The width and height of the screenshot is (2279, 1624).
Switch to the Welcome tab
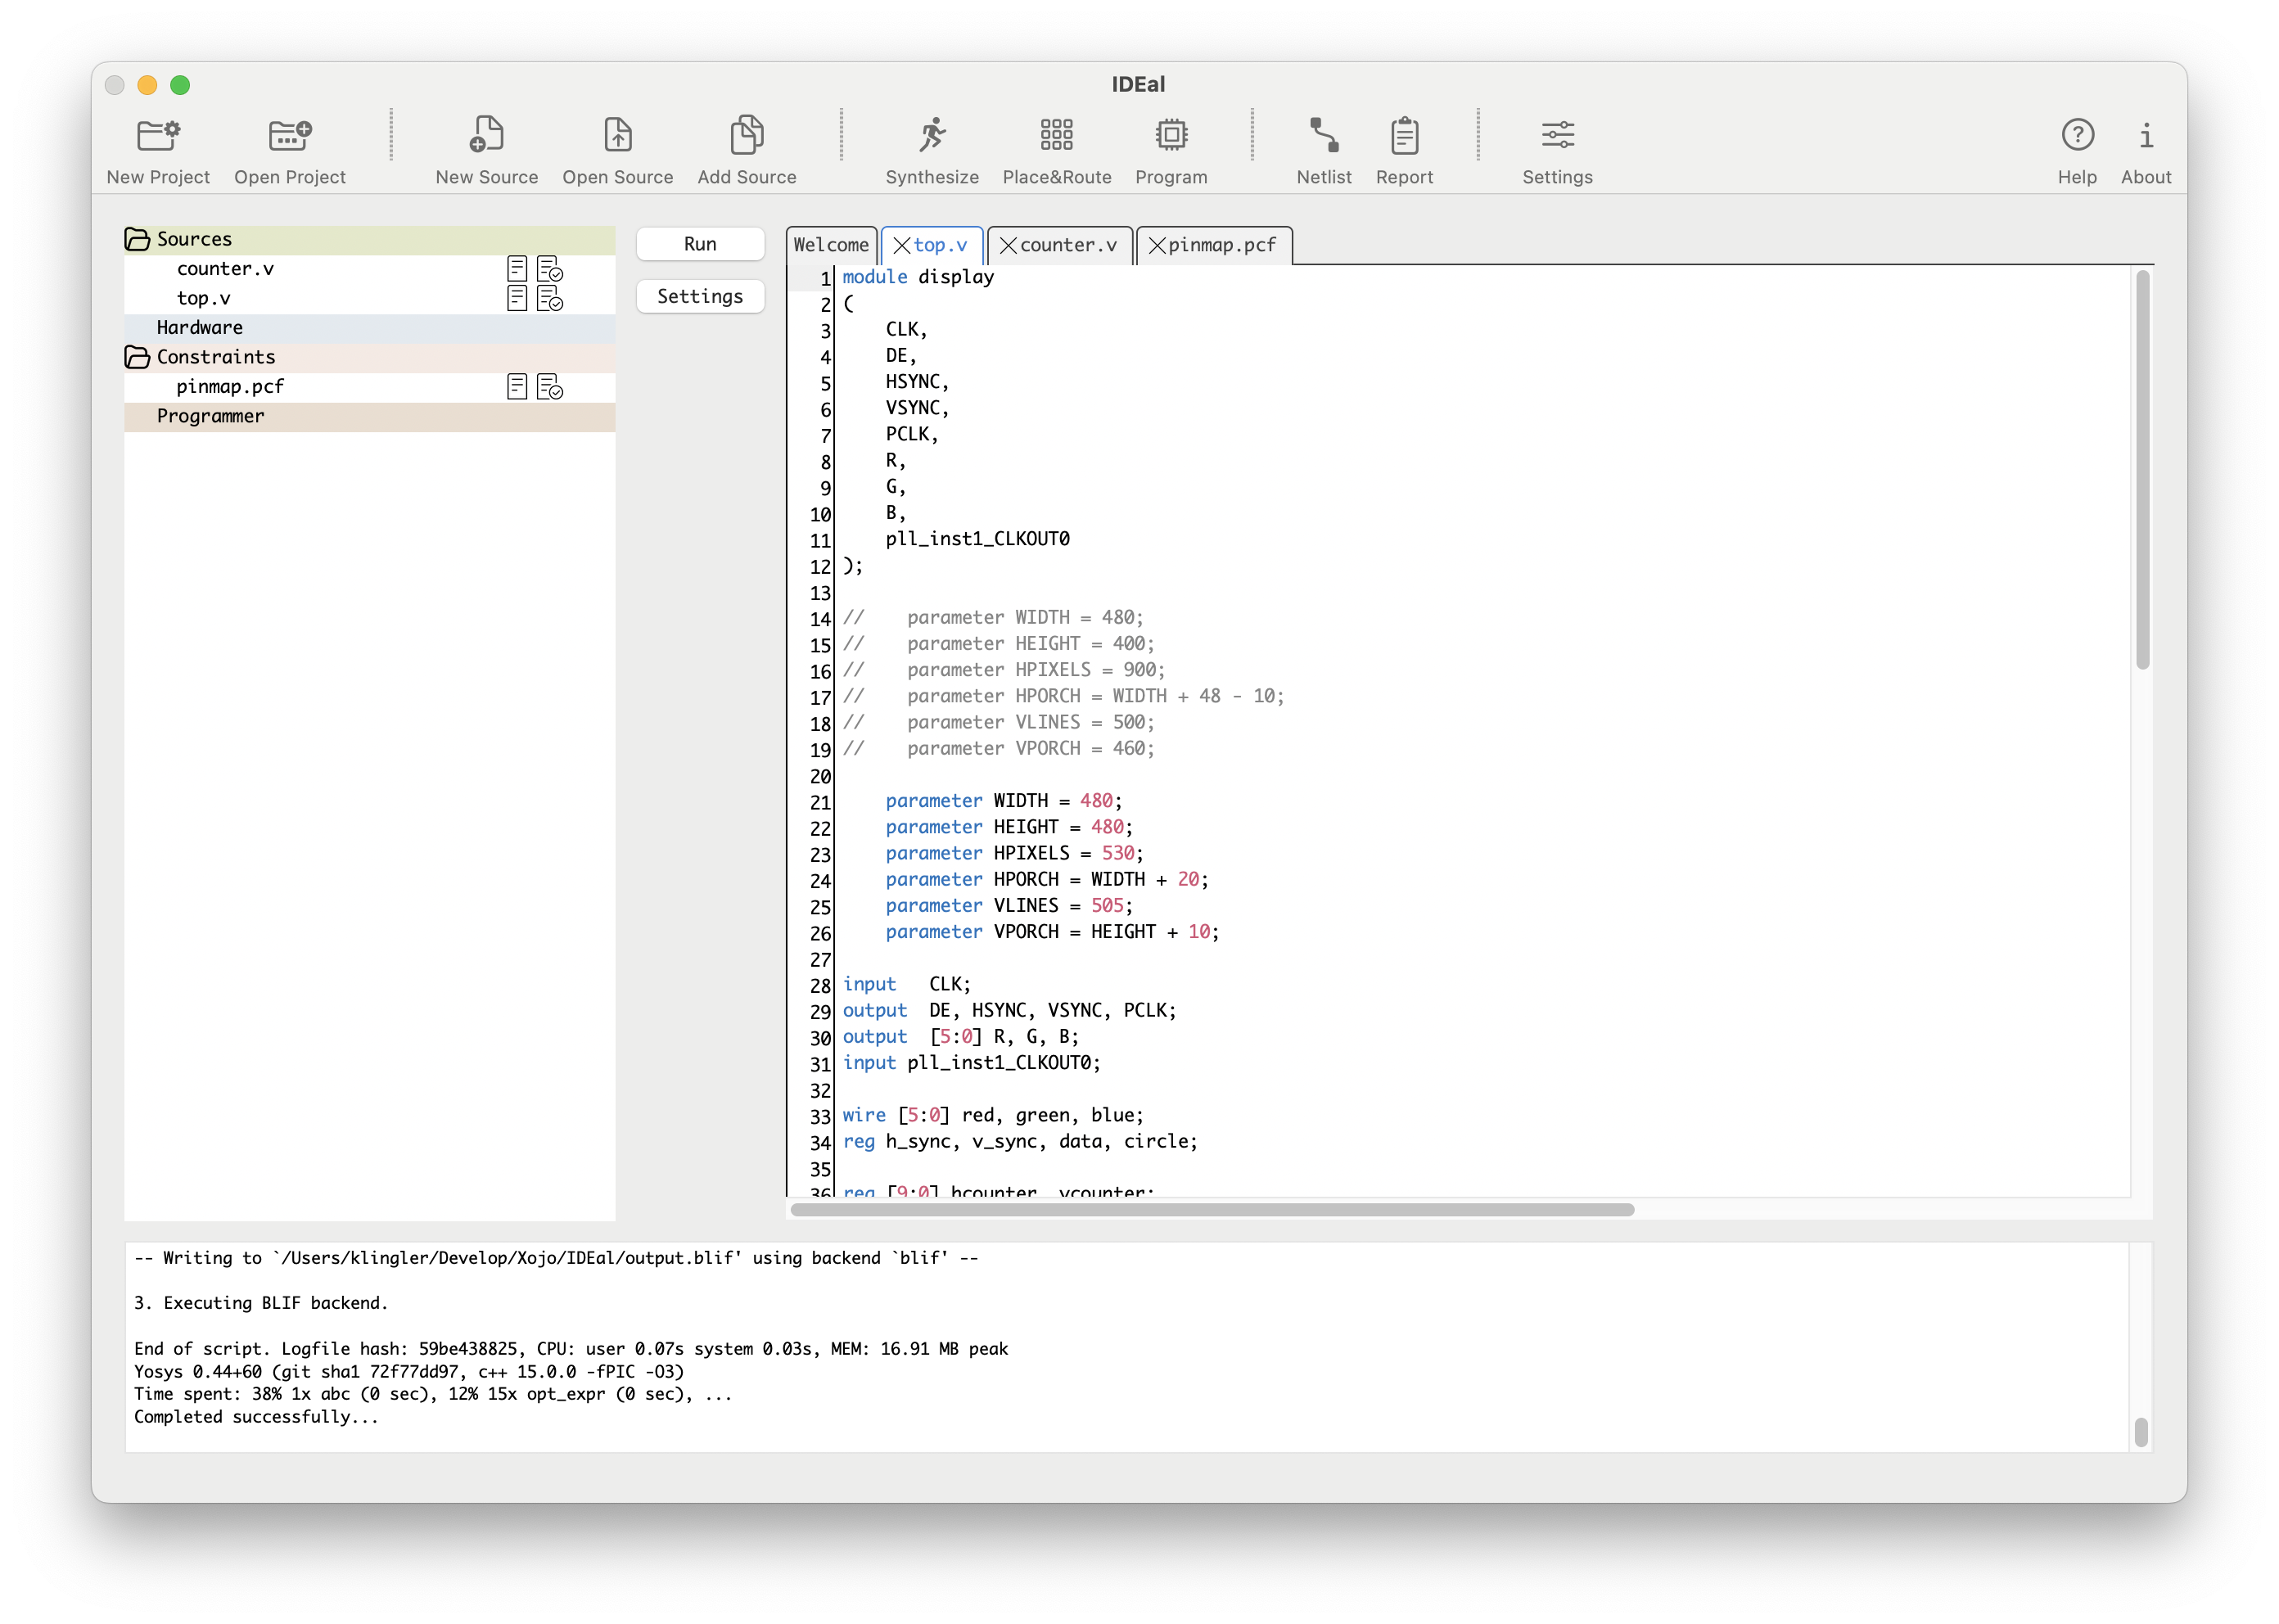coord(830,246)
